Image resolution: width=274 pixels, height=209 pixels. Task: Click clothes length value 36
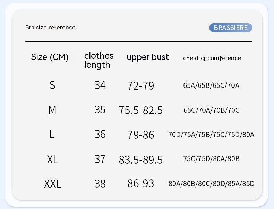[100, 134]
